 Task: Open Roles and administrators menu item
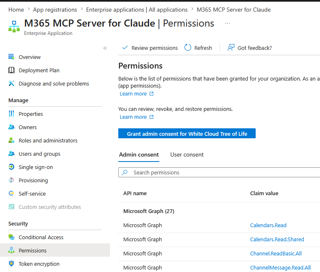tap(48, 140)
